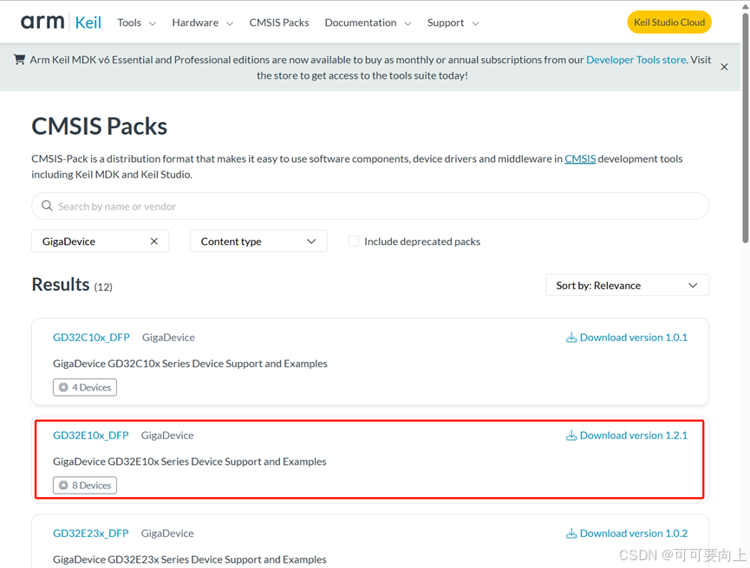
Task: Click the 4 Devices badge
Action: pyautogui.click(x=85, y=387)
